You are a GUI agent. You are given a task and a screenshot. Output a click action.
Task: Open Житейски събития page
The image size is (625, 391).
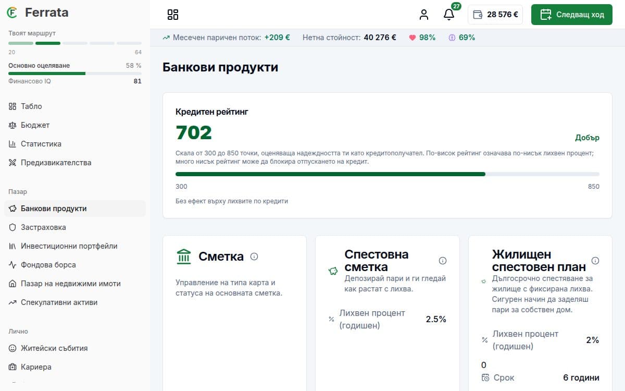click(75, 348)
